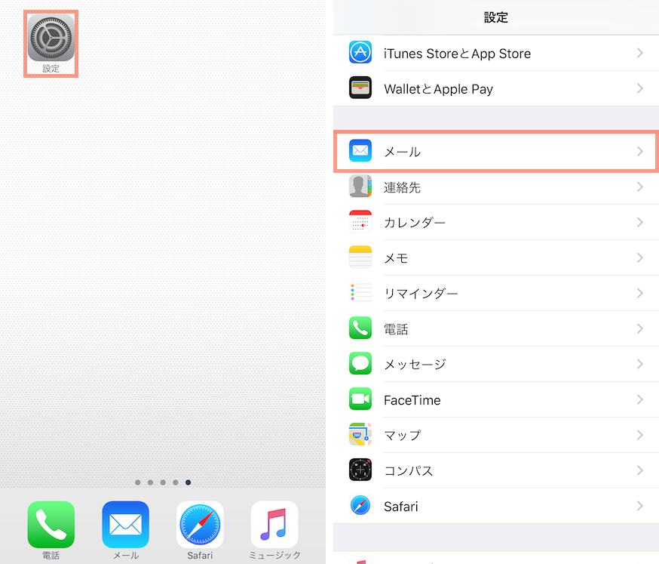This screenshot has width=659, height=564.
Task: Tap the green 電話 icon in settings list
Action: pos(360,328)
